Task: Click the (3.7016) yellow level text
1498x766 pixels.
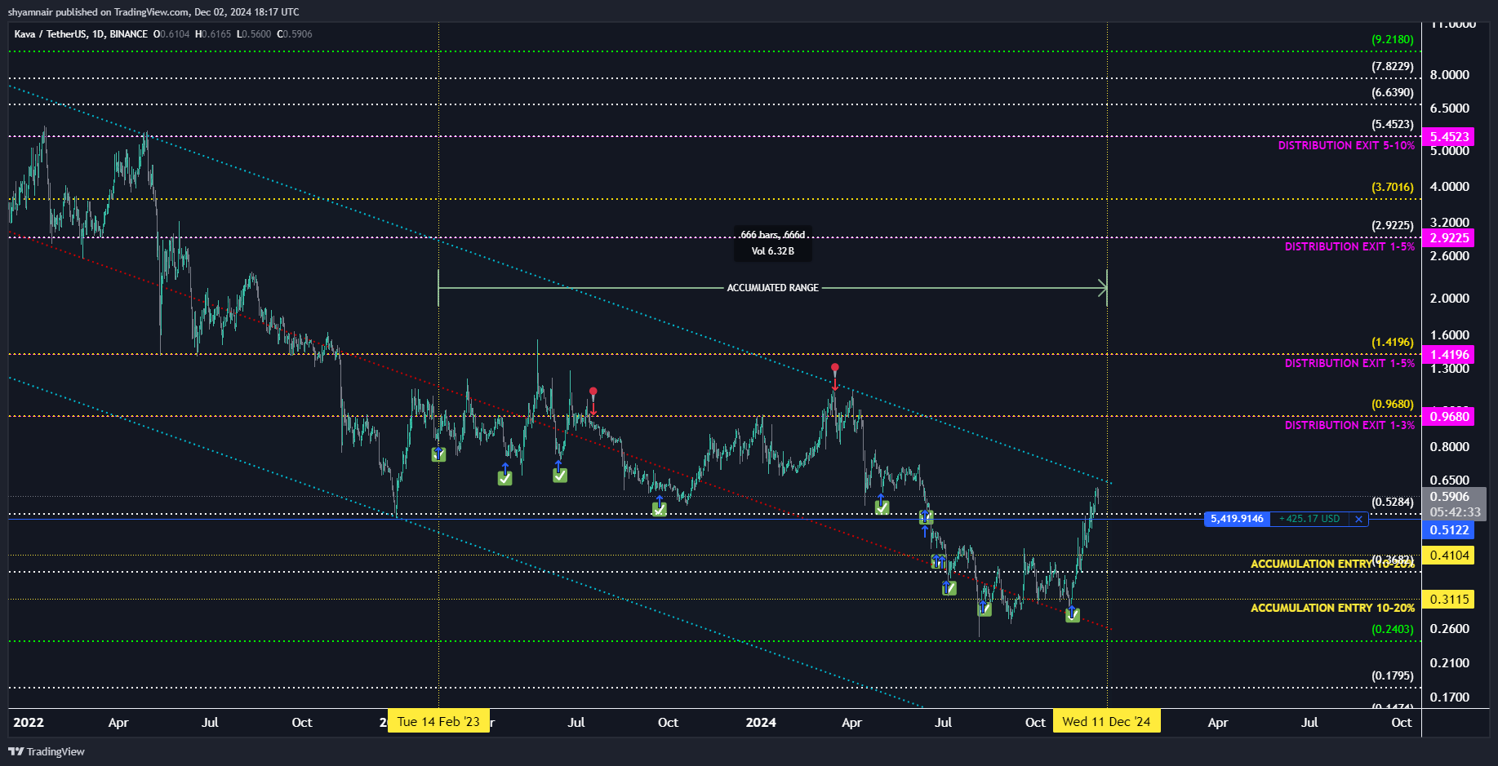Action: click(x=1392, y=187)
